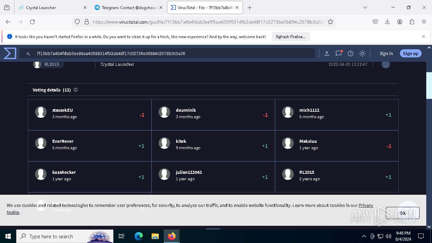The image size is (432, 243).
Task: Click the VirusTotal hash search field
Action: [167, 53]
